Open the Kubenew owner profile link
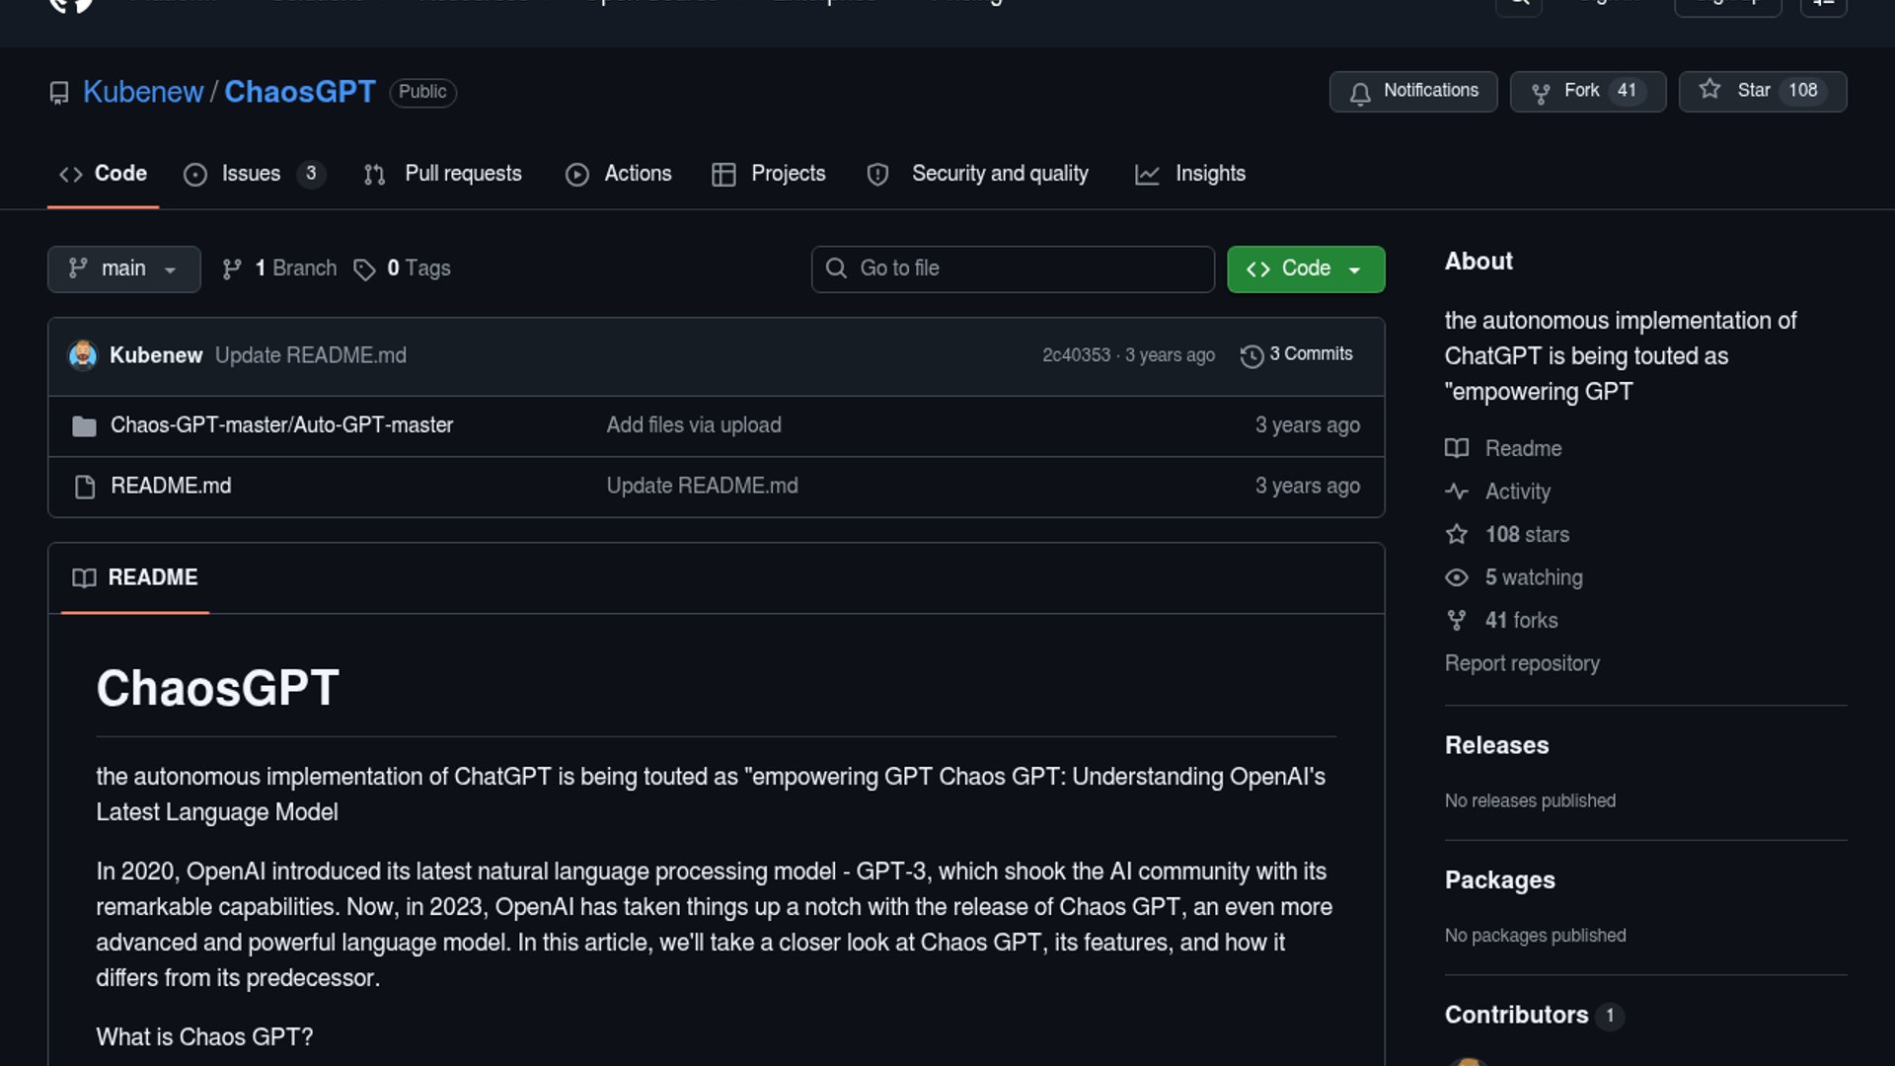The width and height of the screenshot is (1895, 1066). [142, 92]
